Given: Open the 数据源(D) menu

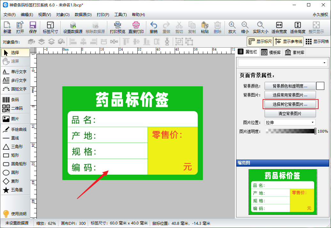Looking at the screenshot, I should click(83, 15).
